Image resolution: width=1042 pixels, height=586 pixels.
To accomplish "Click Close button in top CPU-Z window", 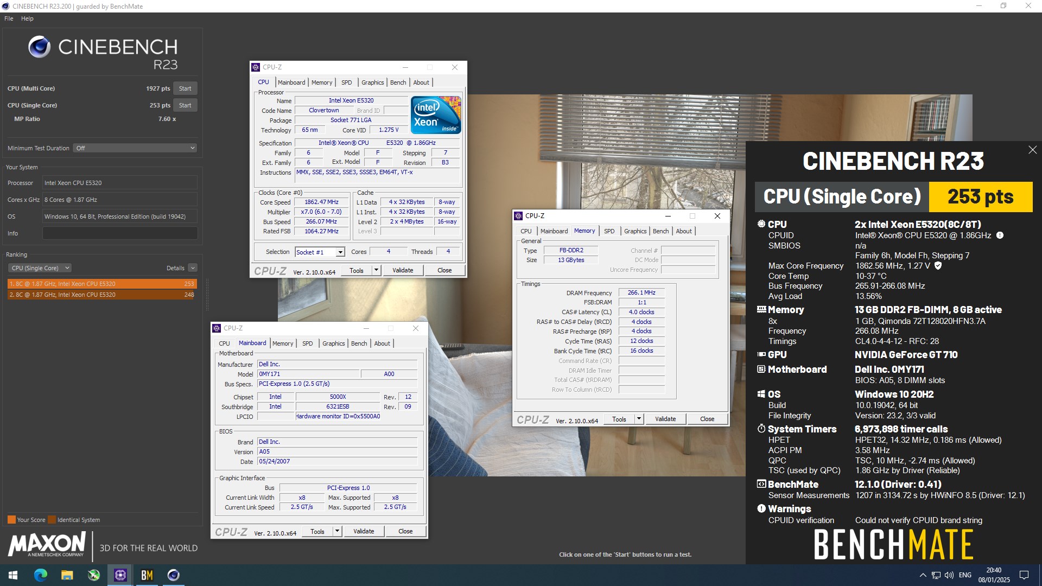I will (444, 270).
